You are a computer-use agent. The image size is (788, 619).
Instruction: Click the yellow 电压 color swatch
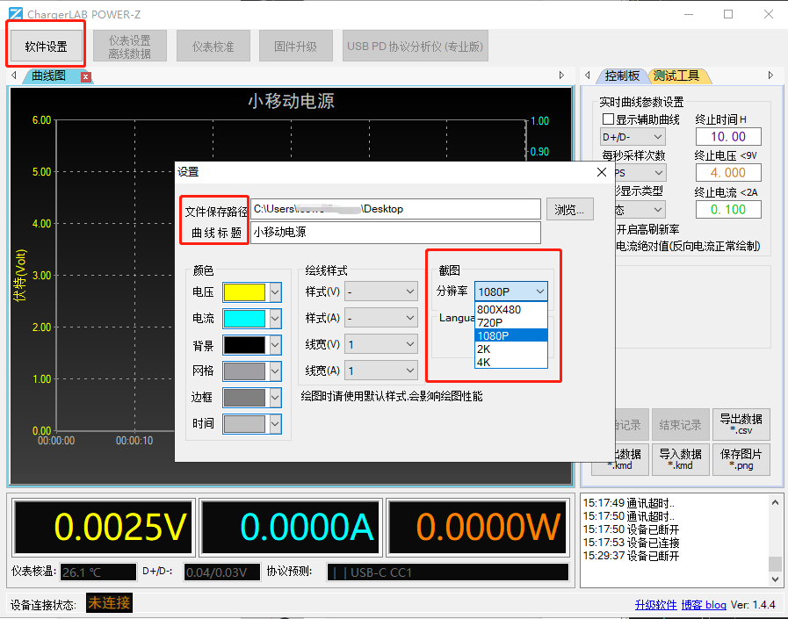(246, 291)
